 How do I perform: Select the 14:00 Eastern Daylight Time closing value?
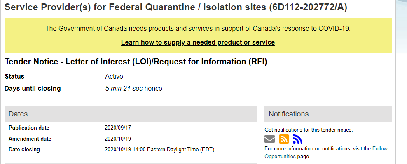pyautogui.click(x=159, y=150)
